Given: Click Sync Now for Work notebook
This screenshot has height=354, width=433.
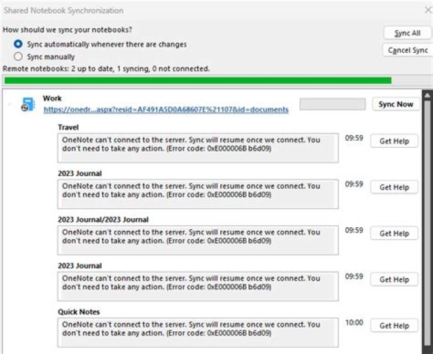Looking at the screenshot, I should coord(396,105).
